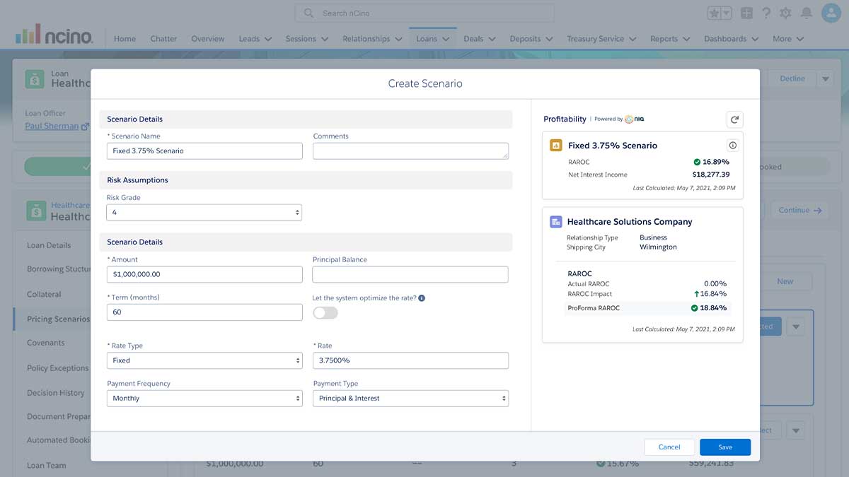Expand the Deals menu chevron
The image size is (849, 477).
click(x=492, y=39)
